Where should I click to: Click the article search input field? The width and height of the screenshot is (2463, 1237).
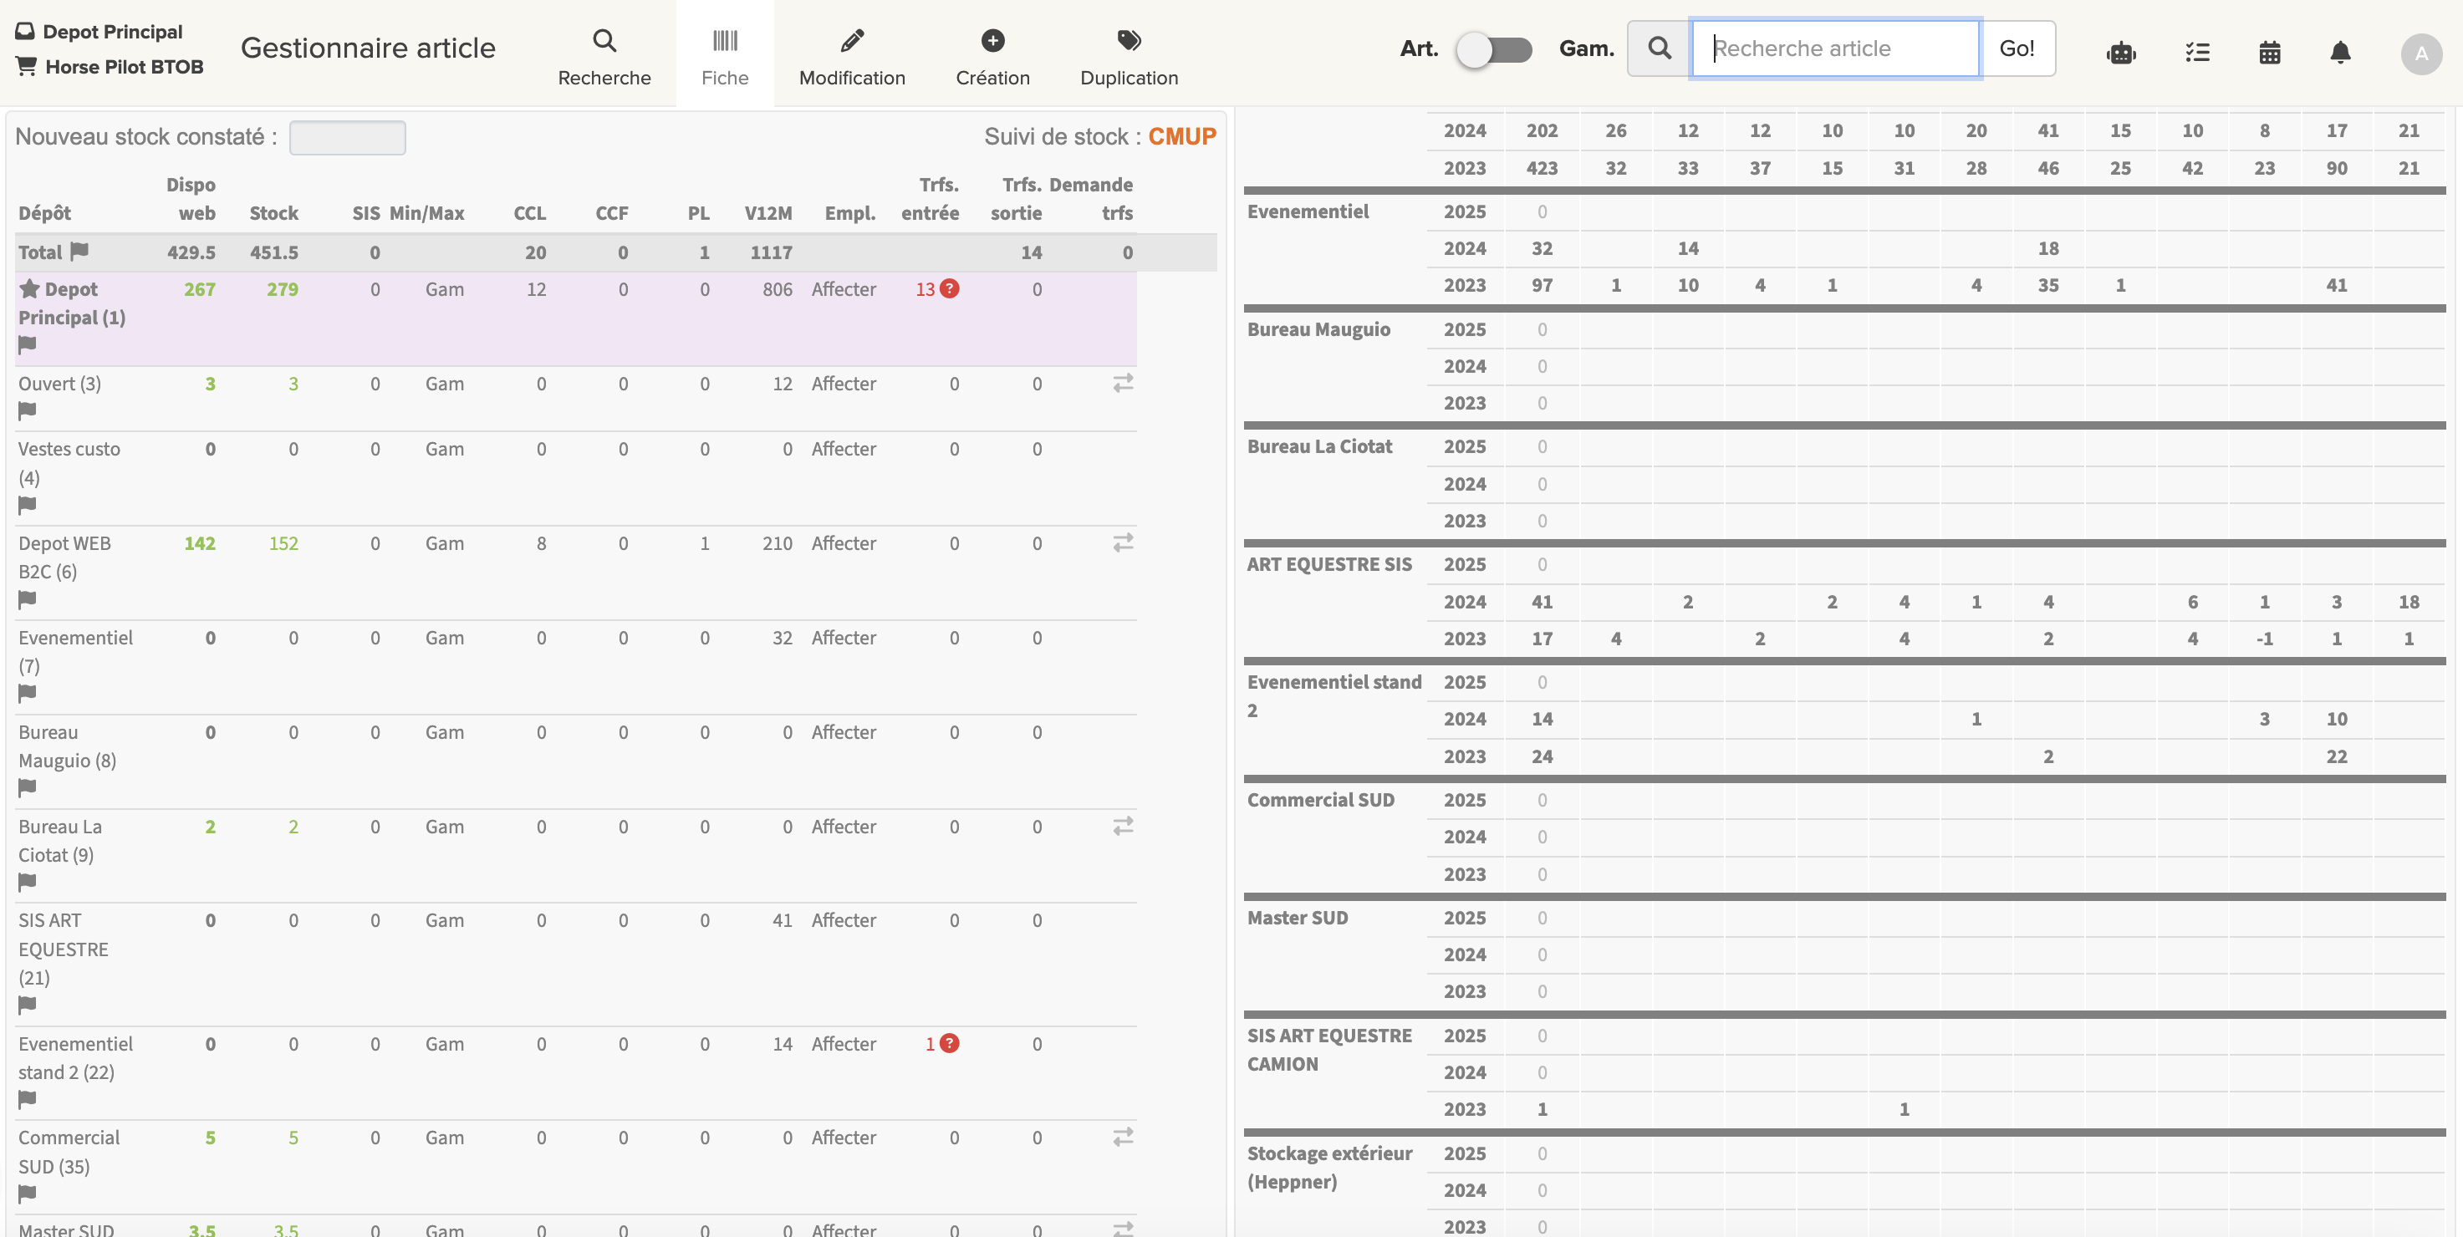click(x=1837, y=48)
